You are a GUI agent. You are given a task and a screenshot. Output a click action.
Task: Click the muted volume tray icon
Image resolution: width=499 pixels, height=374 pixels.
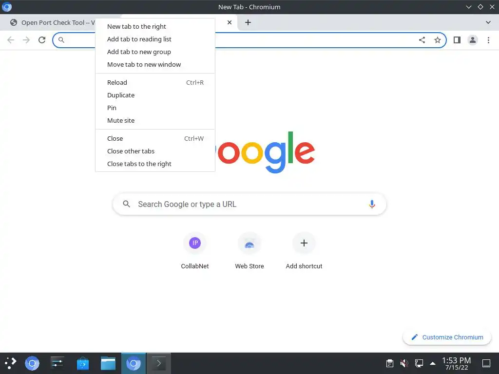pos(404,363)
